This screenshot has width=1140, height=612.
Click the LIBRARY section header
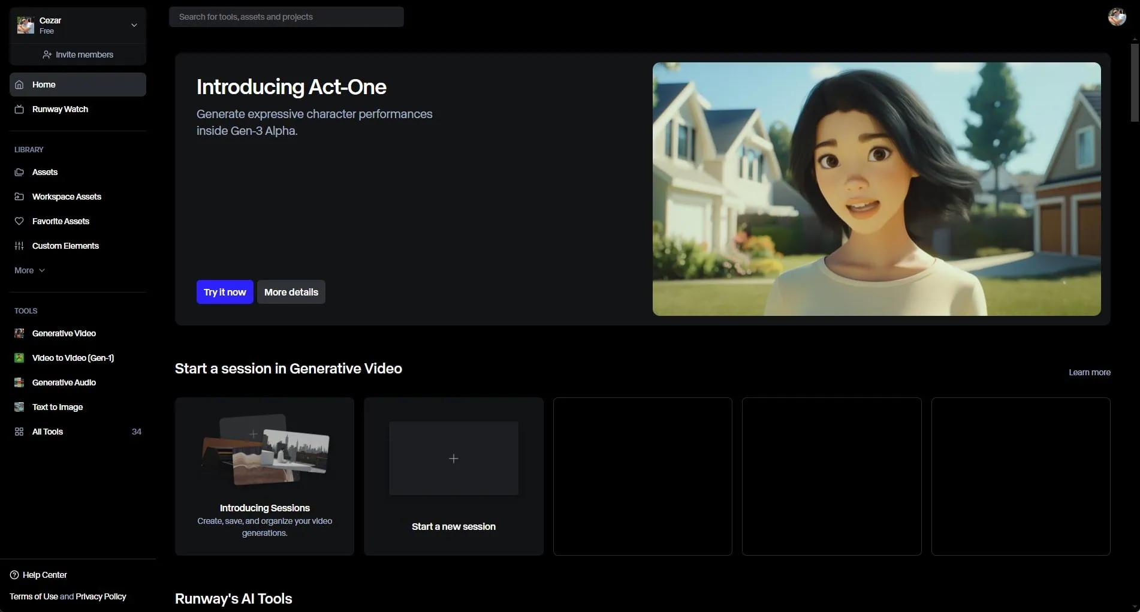[29, 150]
